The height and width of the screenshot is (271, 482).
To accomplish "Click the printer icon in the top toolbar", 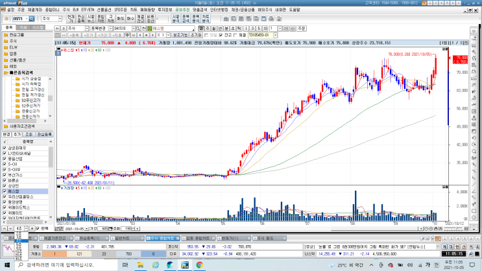I will tap(271, 19).
